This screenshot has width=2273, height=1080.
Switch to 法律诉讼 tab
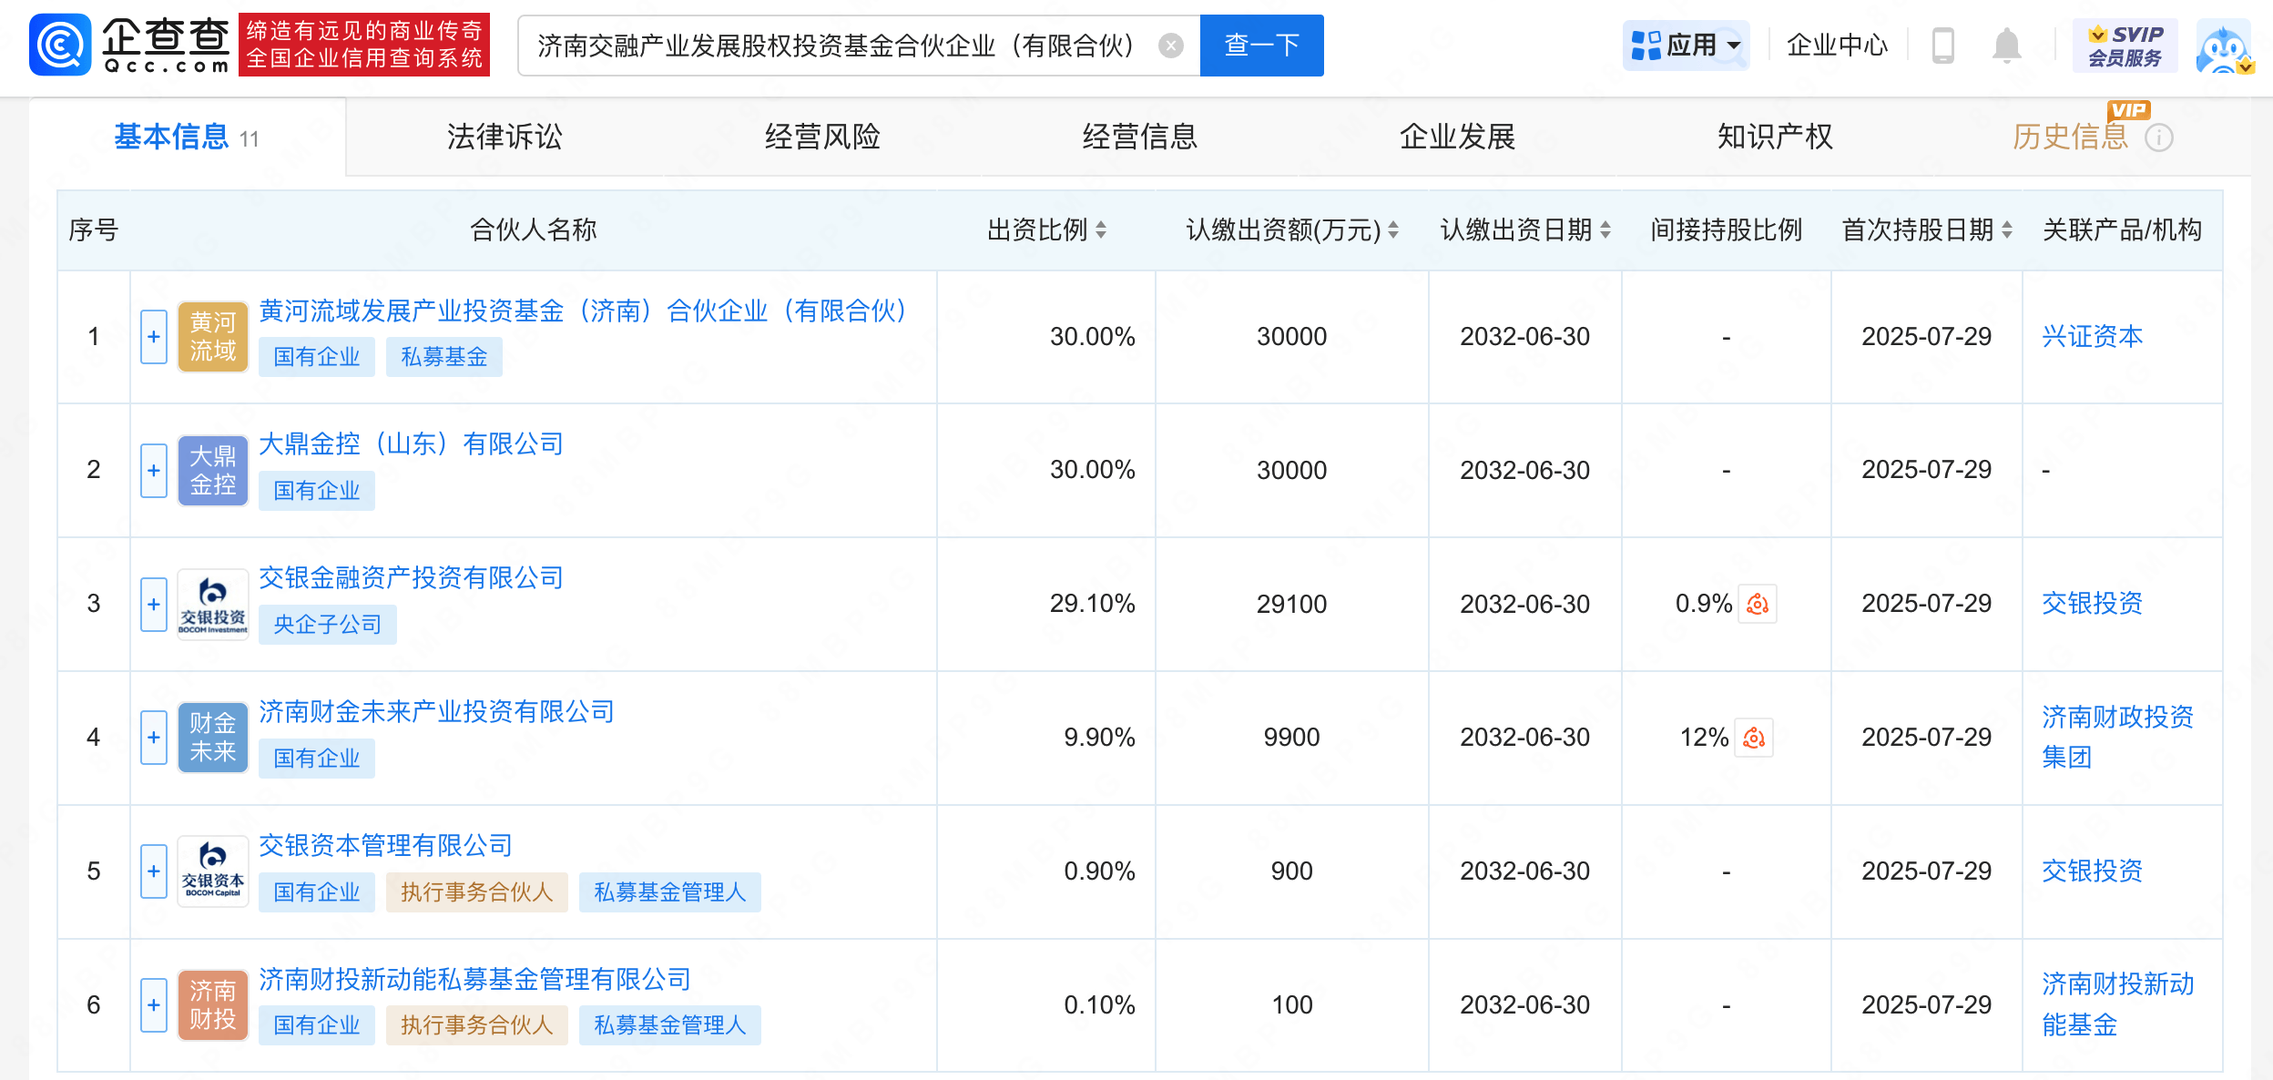tap(505, 137)
